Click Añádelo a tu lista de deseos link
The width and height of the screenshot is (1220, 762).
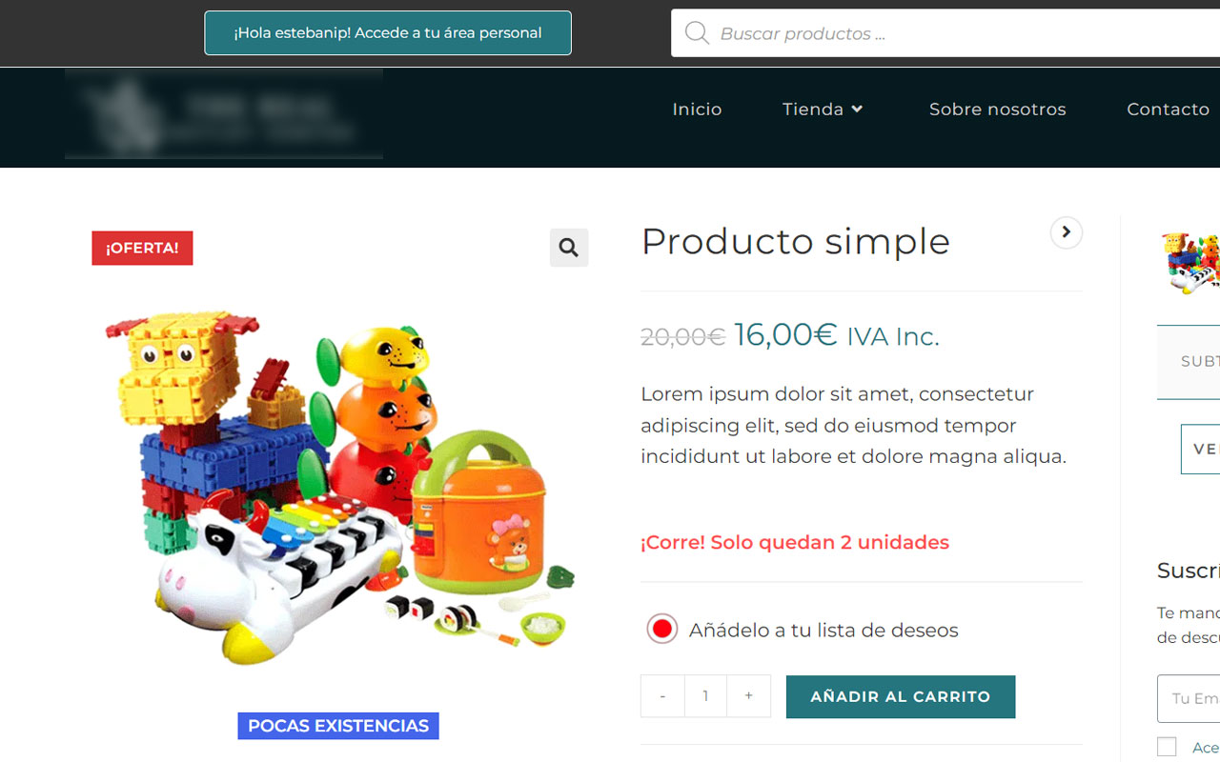823,630
